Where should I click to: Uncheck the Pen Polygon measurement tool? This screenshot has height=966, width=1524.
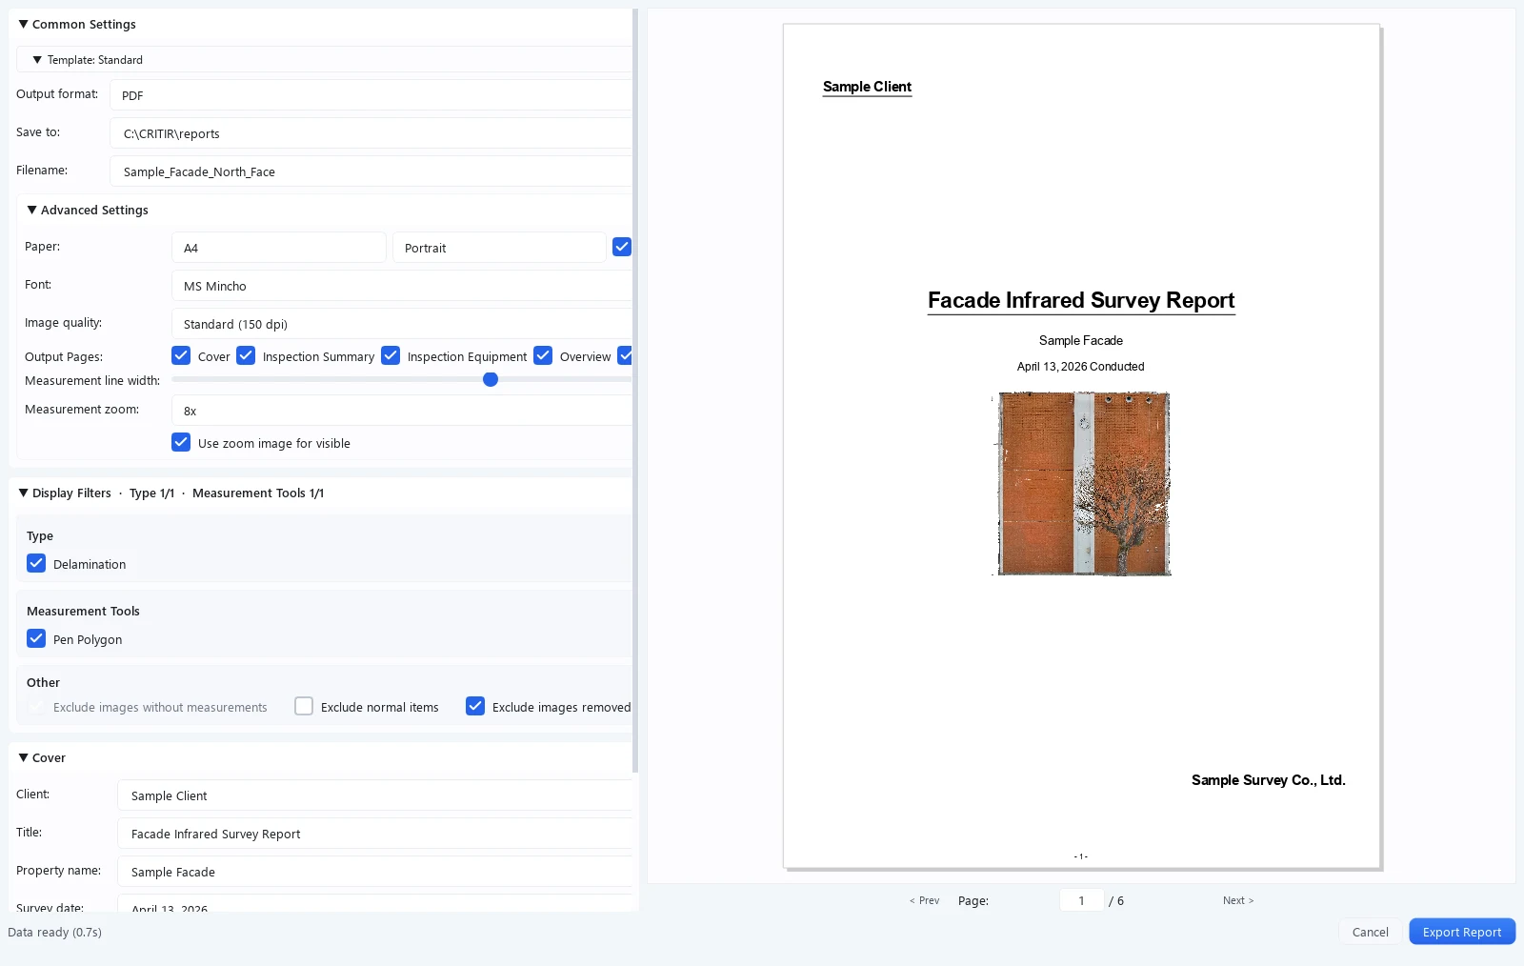[36, 638]
